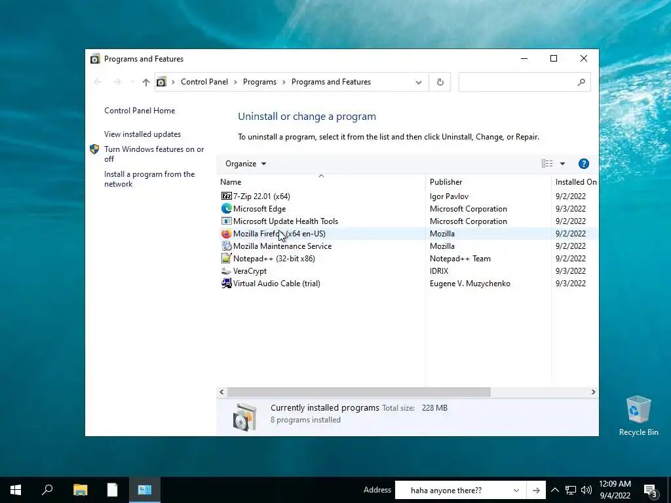
Task: Click the refresh button next to address bar
Action: pyautogui.click(x=440, y=82)
